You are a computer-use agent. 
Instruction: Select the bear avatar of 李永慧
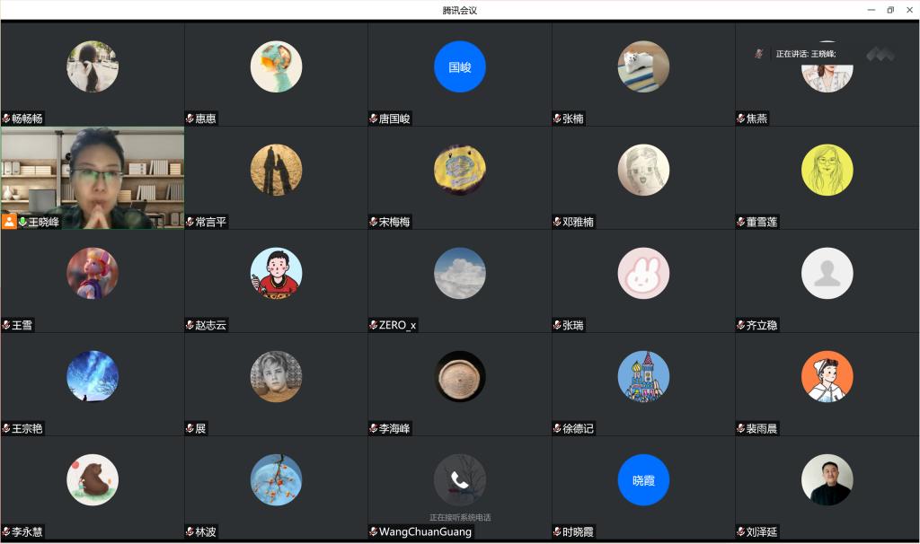(93, 480)
